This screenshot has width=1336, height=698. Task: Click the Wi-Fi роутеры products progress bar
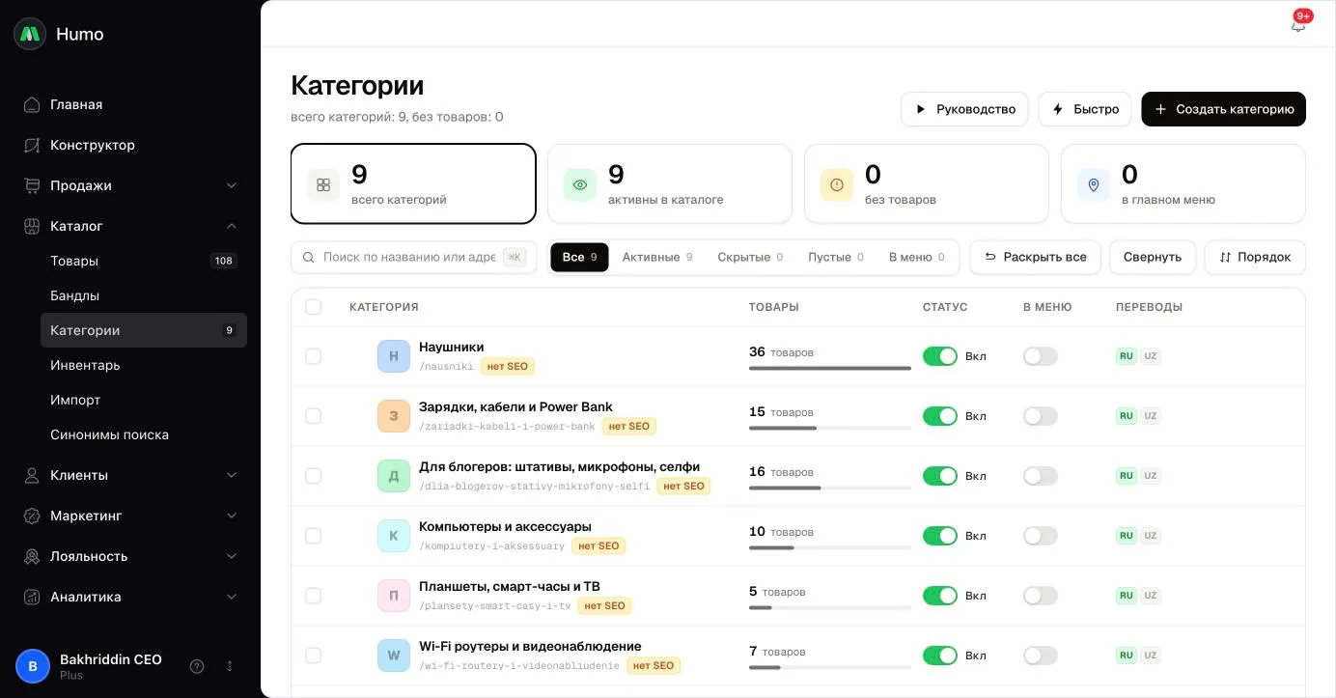(830, 667)
